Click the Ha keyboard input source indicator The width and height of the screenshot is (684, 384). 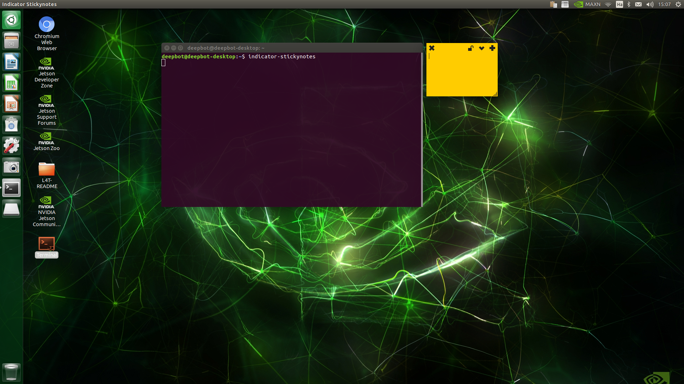tap(620, 4)
